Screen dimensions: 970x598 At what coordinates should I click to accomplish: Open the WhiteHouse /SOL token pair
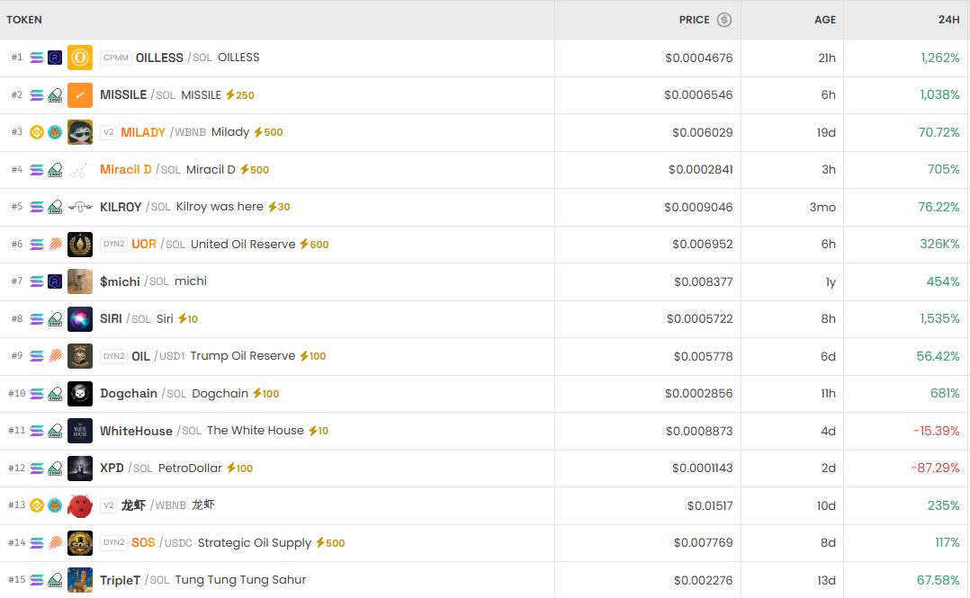point(136,432)
